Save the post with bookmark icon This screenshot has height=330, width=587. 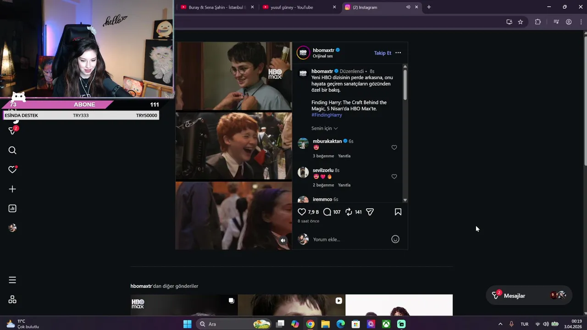(x=398, y=212)
